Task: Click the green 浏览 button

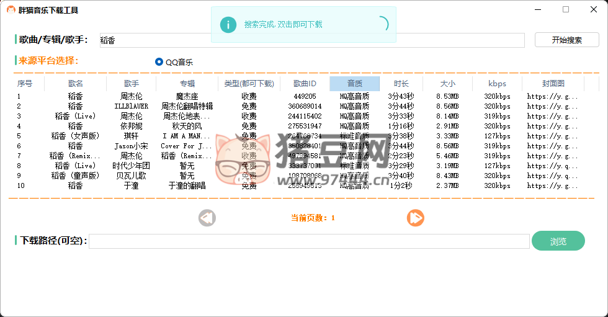Action: (558, 241)
